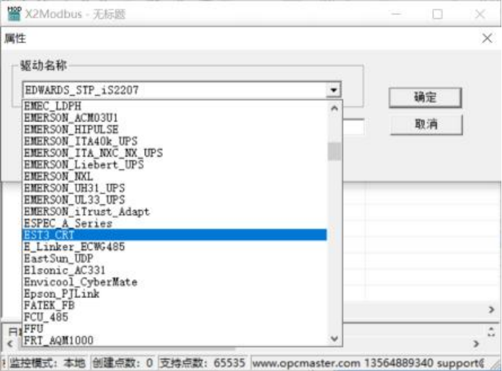Click X2Modbus app icon in title bar
The width and height of the screenshot is (502, 371).
(x=14, y=14)
